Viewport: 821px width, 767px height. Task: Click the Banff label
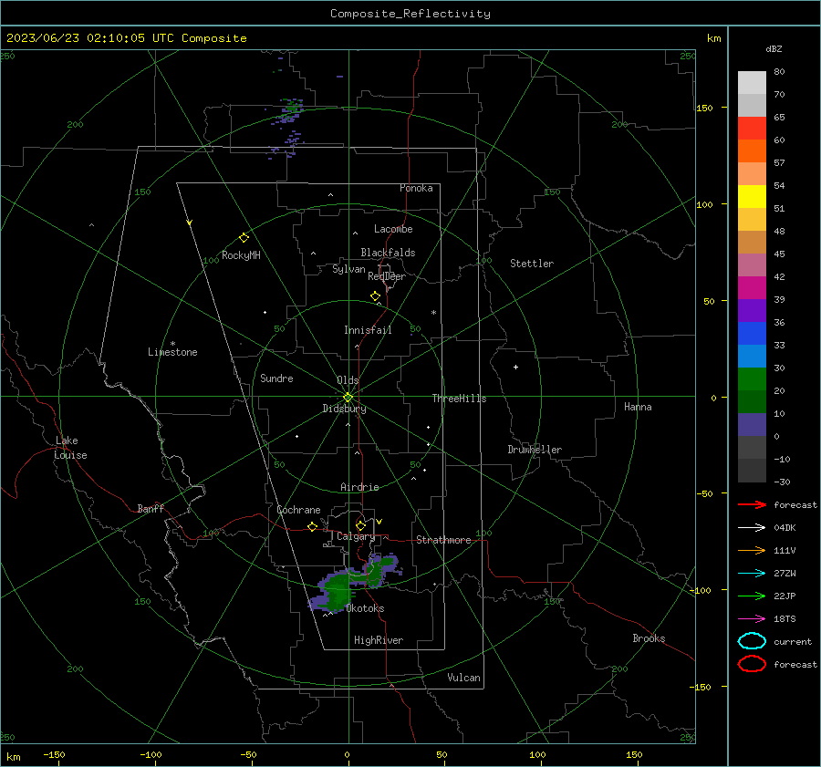click(x=151, y=508)
